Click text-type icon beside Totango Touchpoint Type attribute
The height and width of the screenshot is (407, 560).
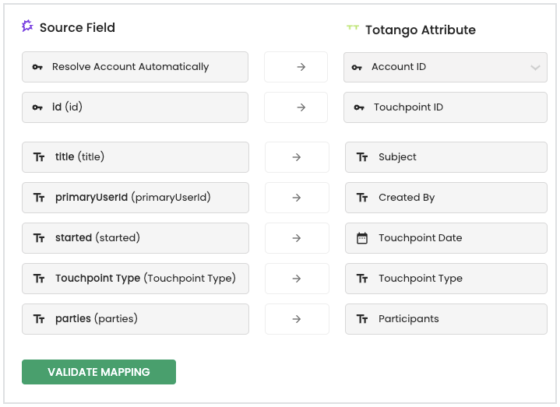[362, 279]
